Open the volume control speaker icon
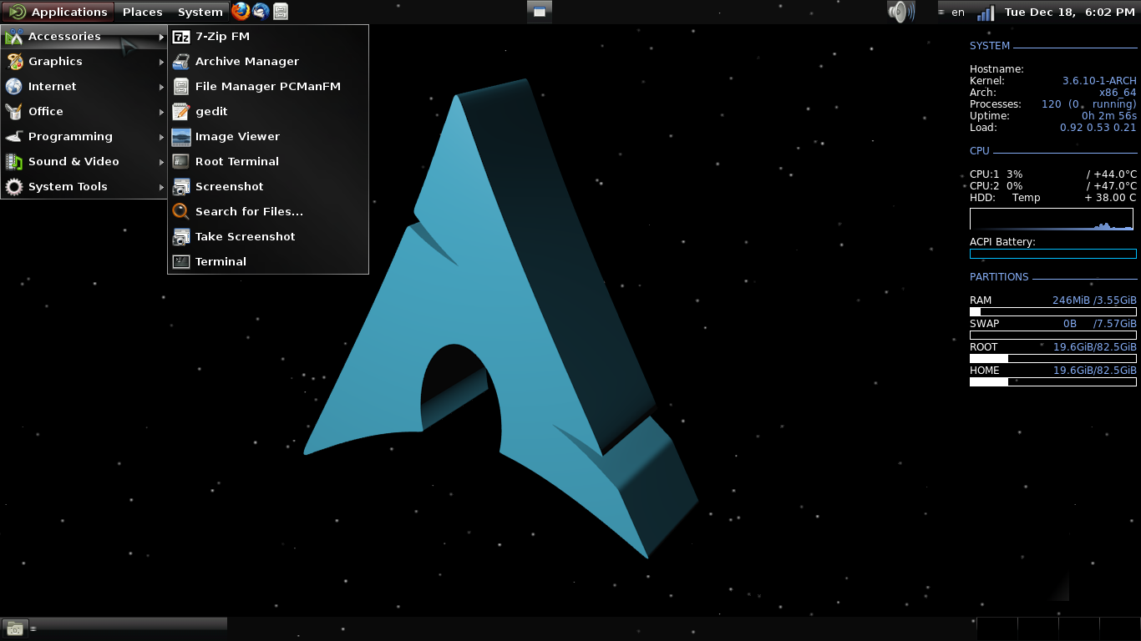 (x=900, y=12)
